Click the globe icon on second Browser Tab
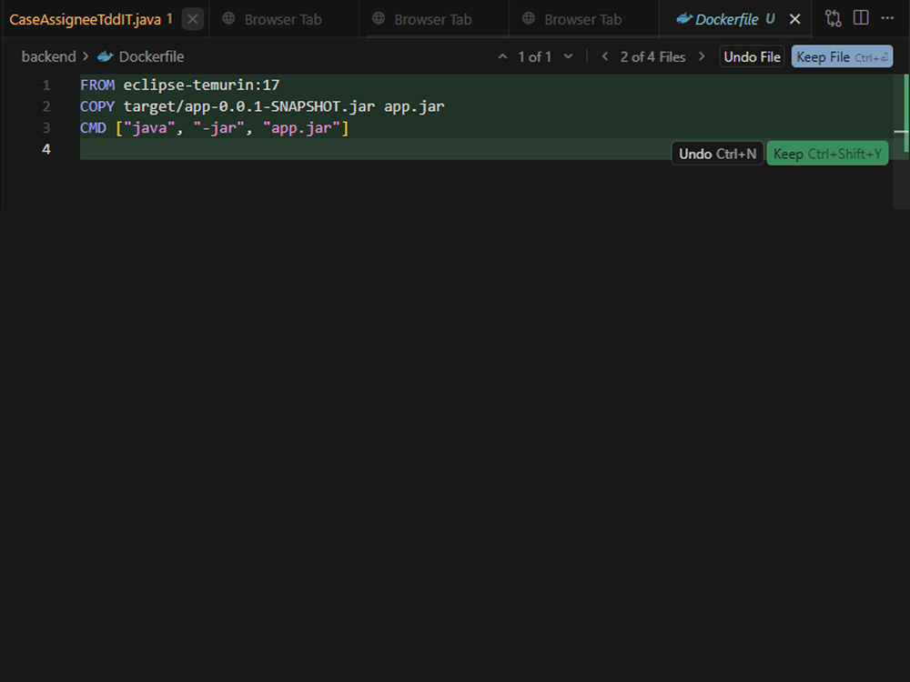Viewport: 910px width, 682px height. click(379, 18)
